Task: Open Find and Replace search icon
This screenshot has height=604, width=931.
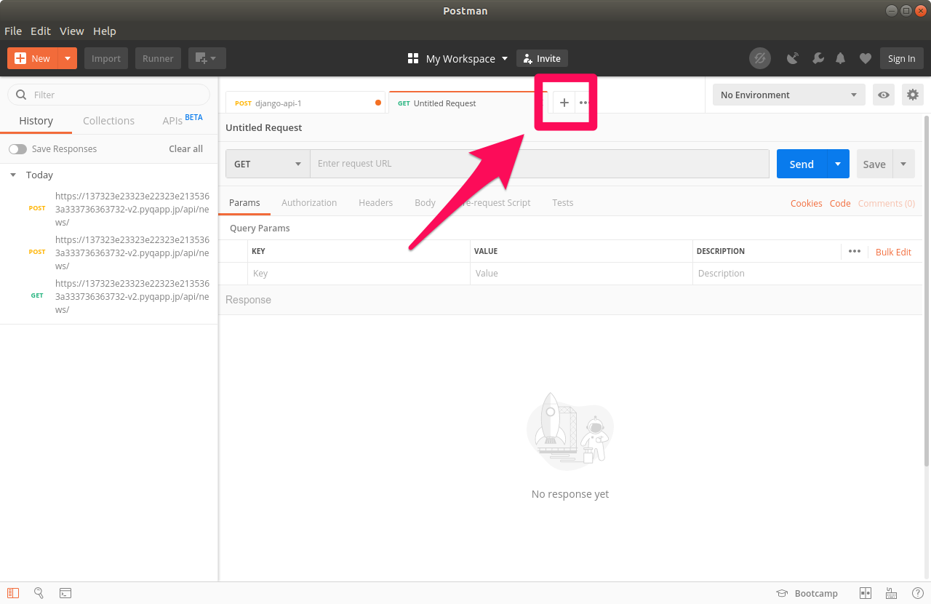Action: point(39,593)
